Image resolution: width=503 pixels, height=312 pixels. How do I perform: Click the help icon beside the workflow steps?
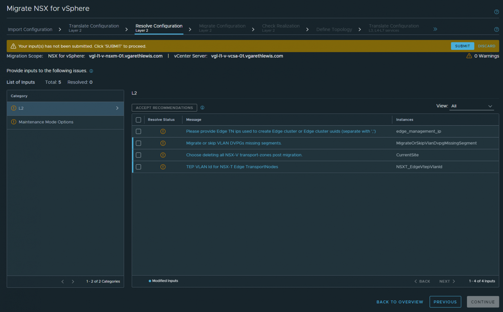tap(496, 29)
